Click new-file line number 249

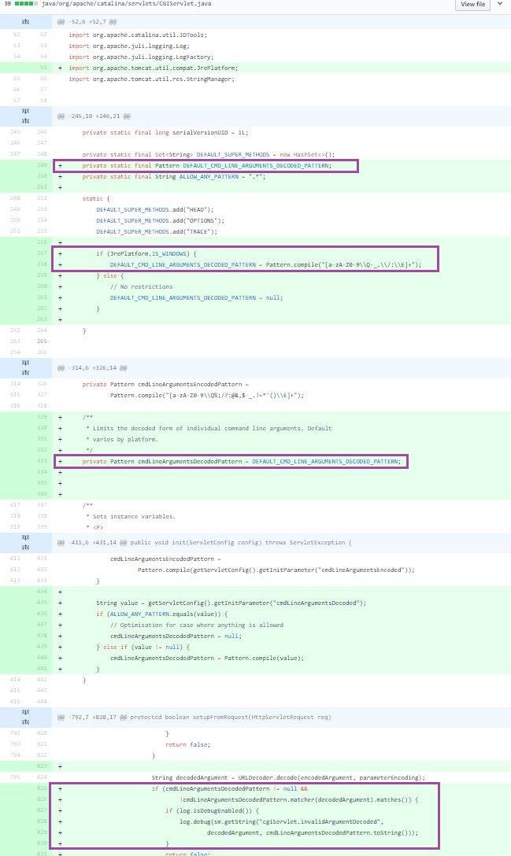click(42, 165)
